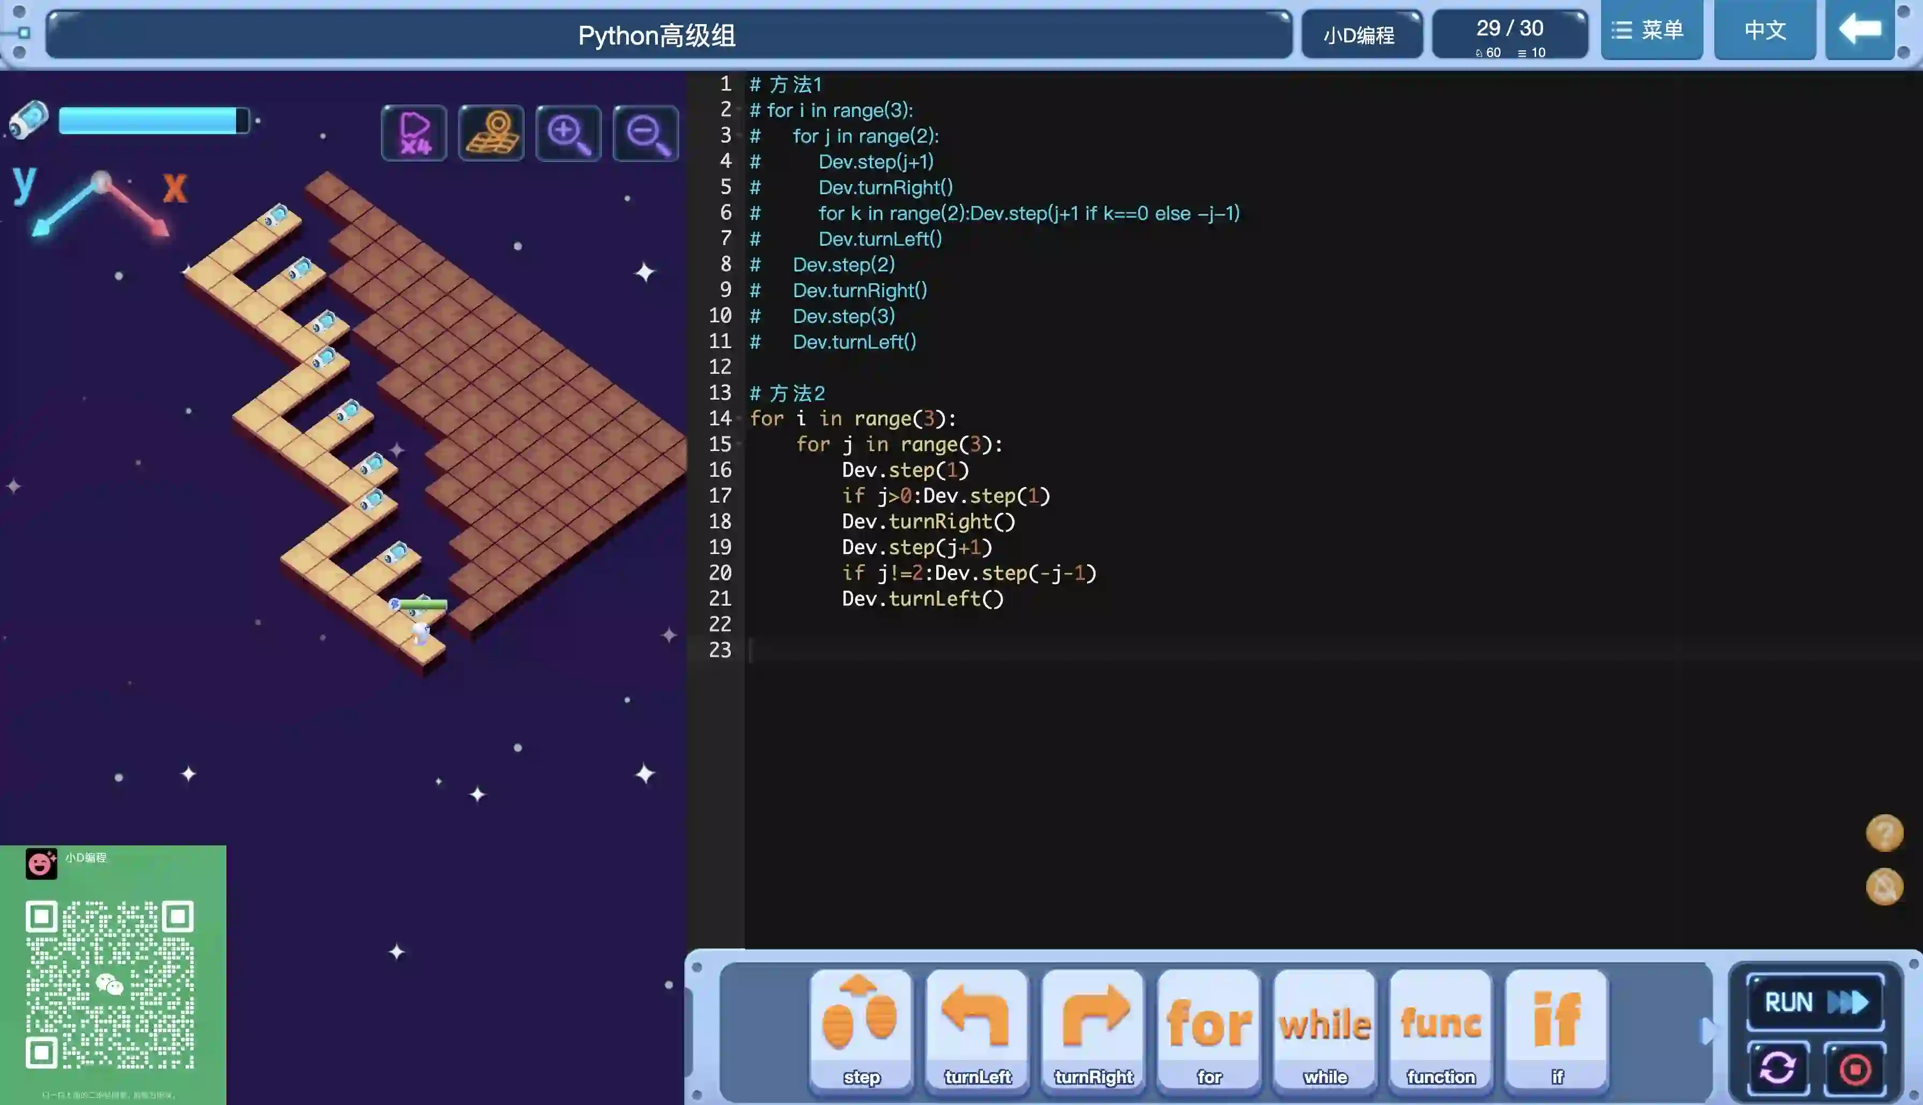The width and height of the screenshot is (1923, 1105).
Task: Click the map location view icon
Action: (491, 134)
